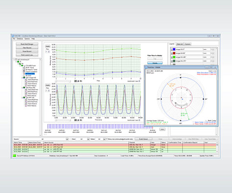
Task: Open the Database menu
Action: (20, 39)
